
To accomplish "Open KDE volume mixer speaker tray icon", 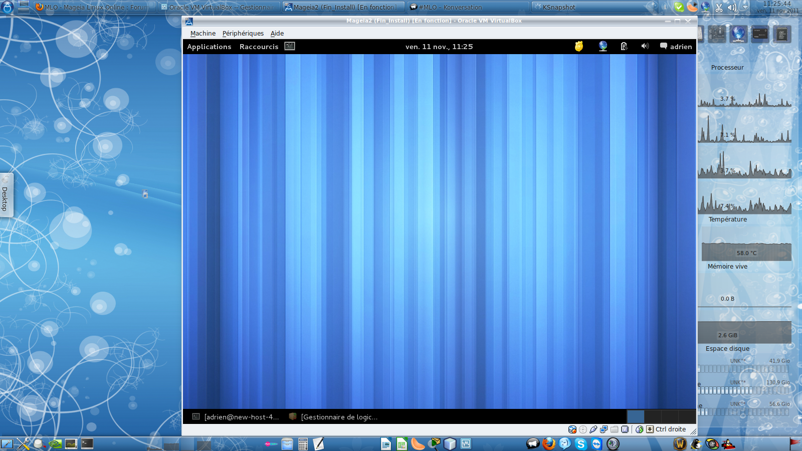I will [x=732, y=7].
